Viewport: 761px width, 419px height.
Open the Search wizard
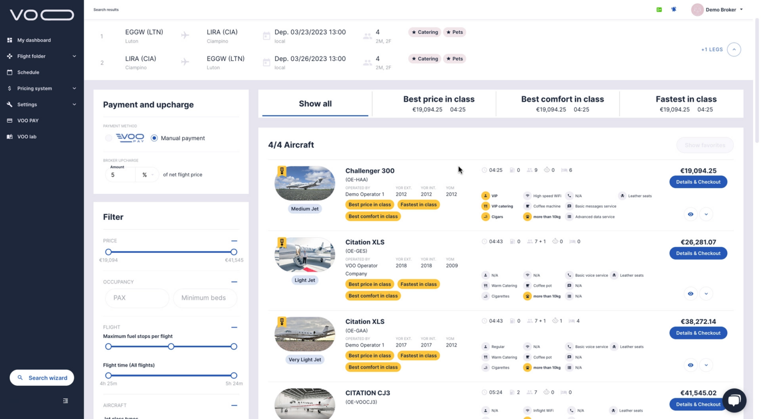[x=42, y=378]
